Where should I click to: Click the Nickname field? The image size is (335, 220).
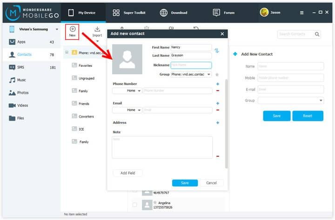tap(191, 65)
